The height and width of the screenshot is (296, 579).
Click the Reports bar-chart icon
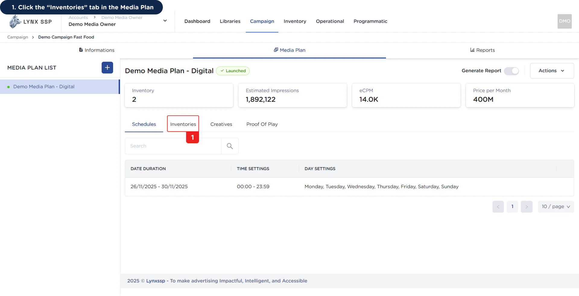pyautogui.click(x=472, y=50)
